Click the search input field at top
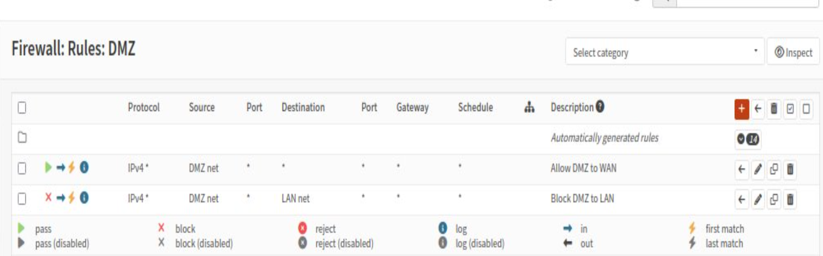The width and height of the screenshot is (823, 256). point(746,2)
